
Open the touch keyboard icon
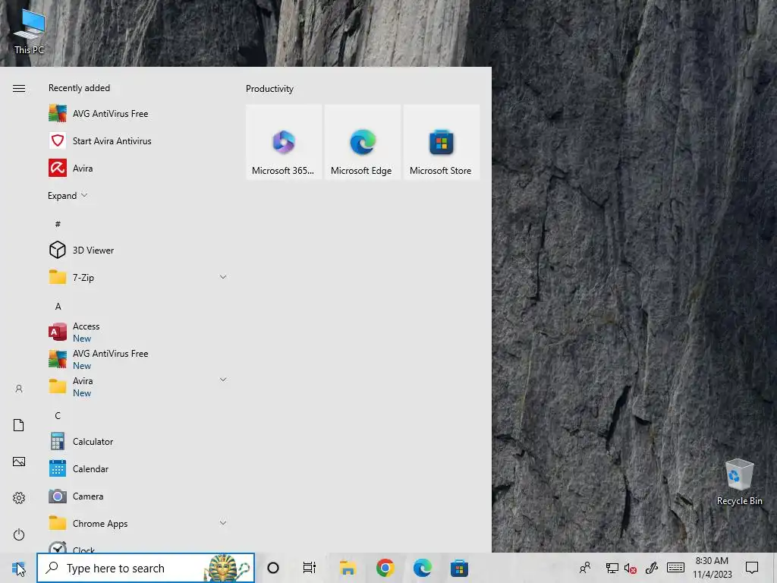pos(675,568)
